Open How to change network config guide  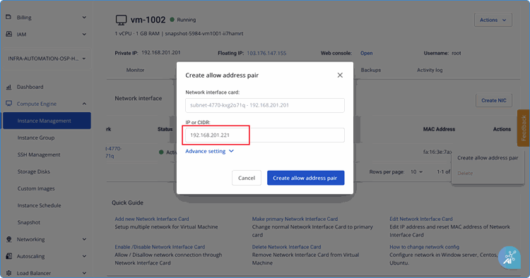pyautogui.click(x=424, y=247)
